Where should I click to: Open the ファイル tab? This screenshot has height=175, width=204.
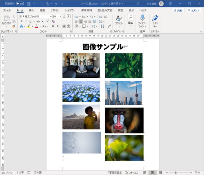point(7,10)
